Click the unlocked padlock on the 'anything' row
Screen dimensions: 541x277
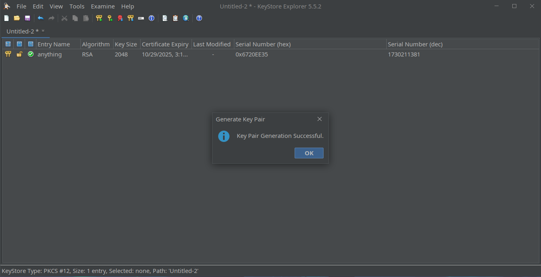click(19, 54)
